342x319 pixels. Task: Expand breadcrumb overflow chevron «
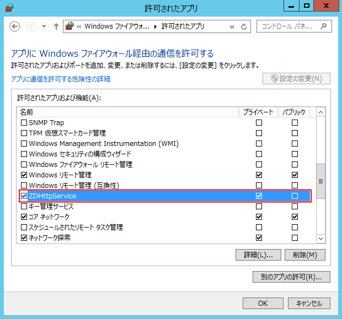tap(79, 27)
